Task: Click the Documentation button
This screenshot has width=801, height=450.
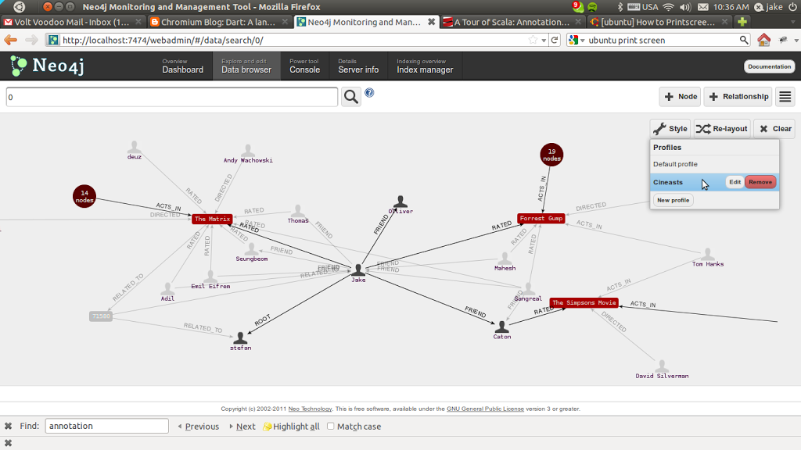Action: click(769, 66)
